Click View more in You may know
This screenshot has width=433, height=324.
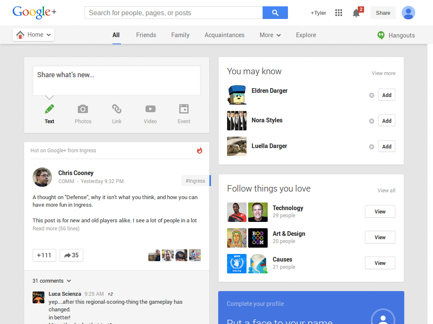point(383,73)
